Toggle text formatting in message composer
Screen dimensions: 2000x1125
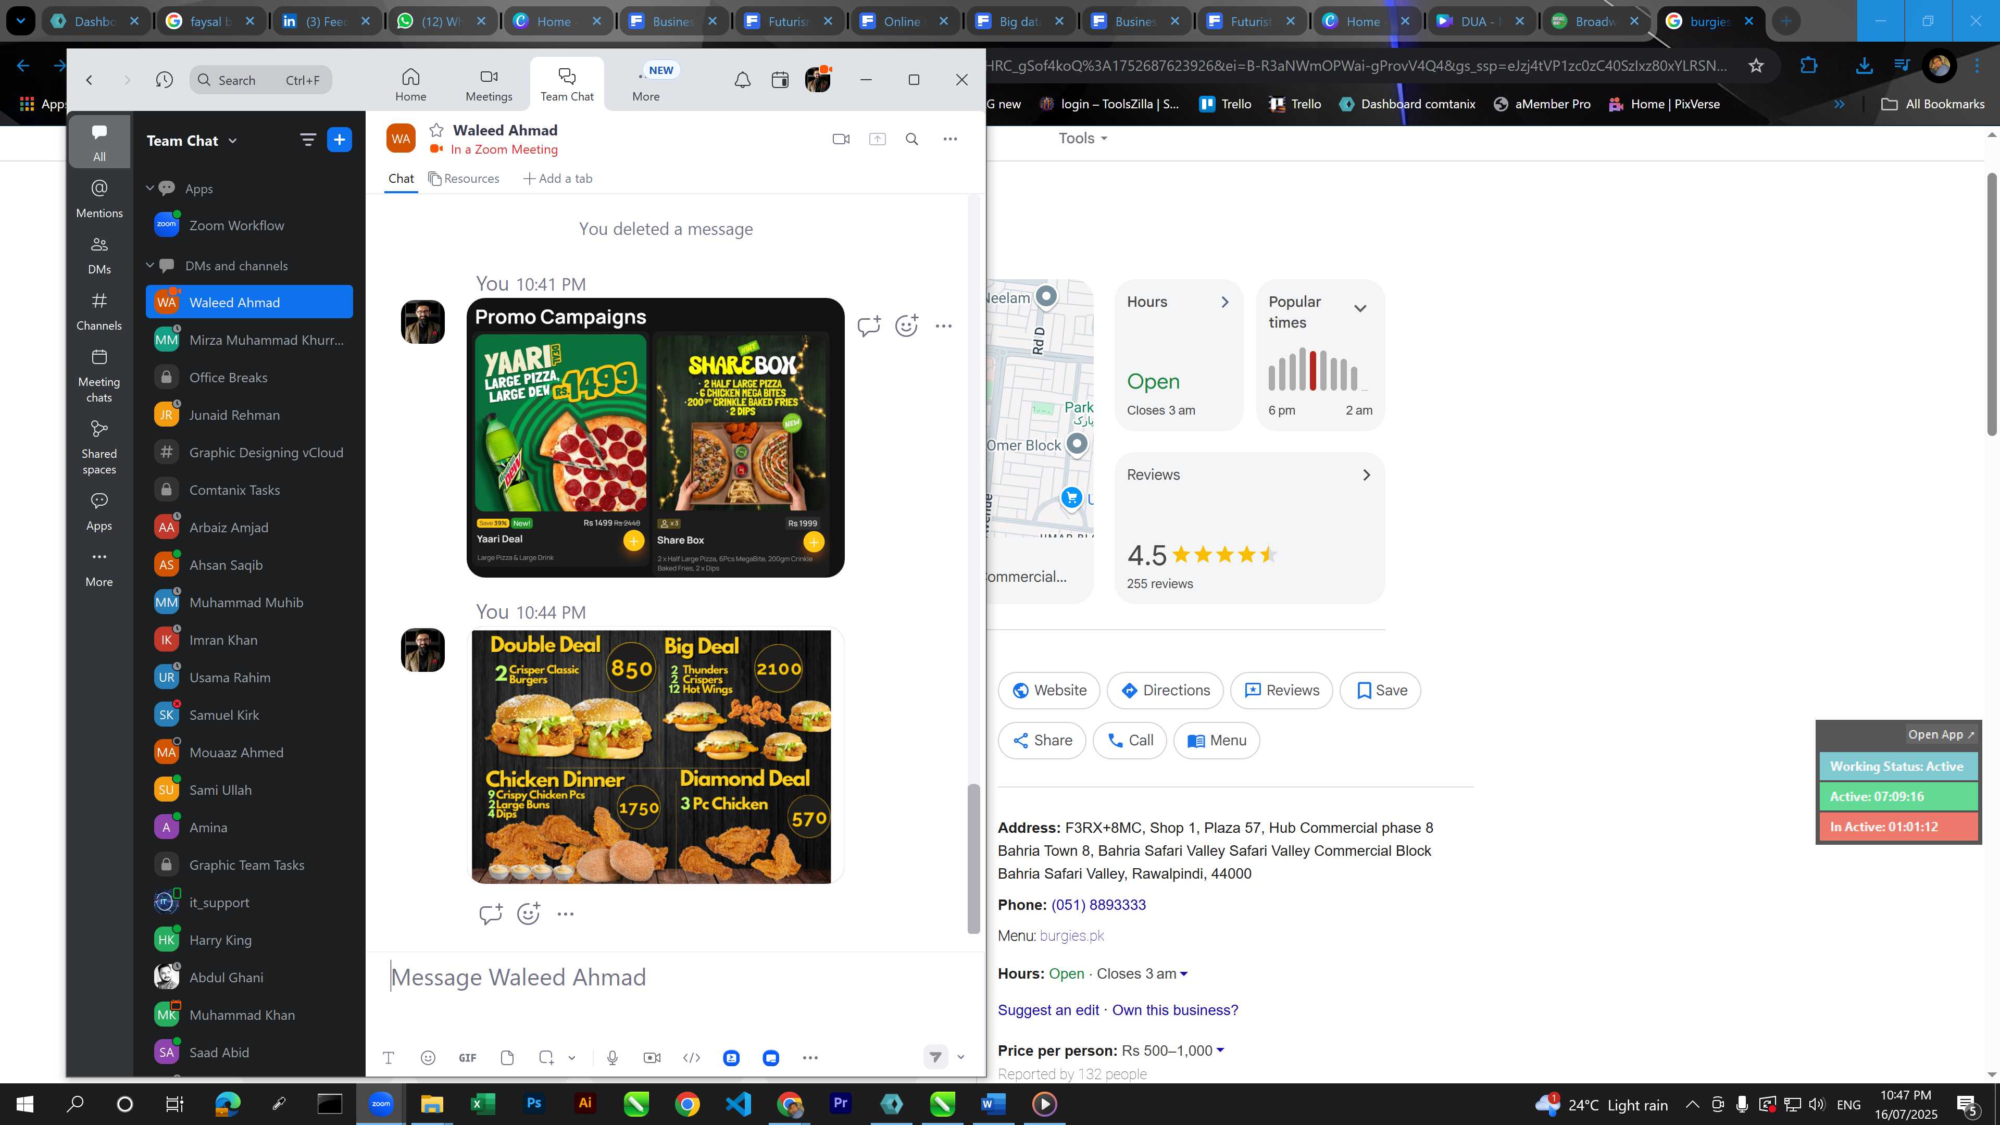pyautogui.click(x=389, y=1057)
